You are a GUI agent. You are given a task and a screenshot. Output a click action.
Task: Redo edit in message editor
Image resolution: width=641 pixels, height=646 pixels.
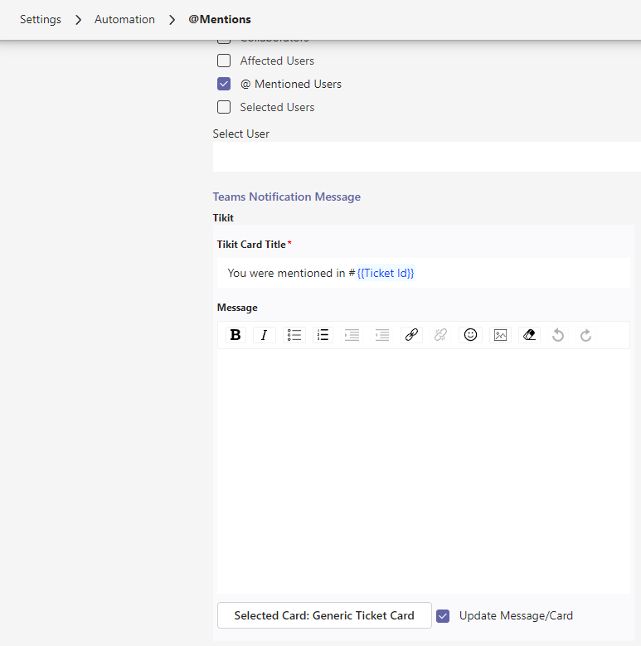pos(585,335)
